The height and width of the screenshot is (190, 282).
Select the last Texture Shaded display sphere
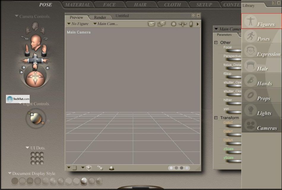click(99, 181)
